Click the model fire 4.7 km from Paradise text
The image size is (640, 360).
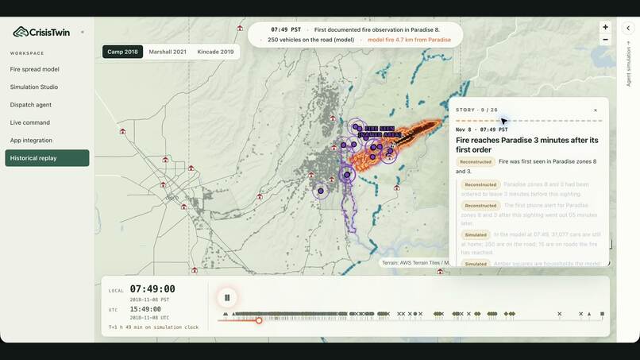pyautogui.click(x=409, y=40)
